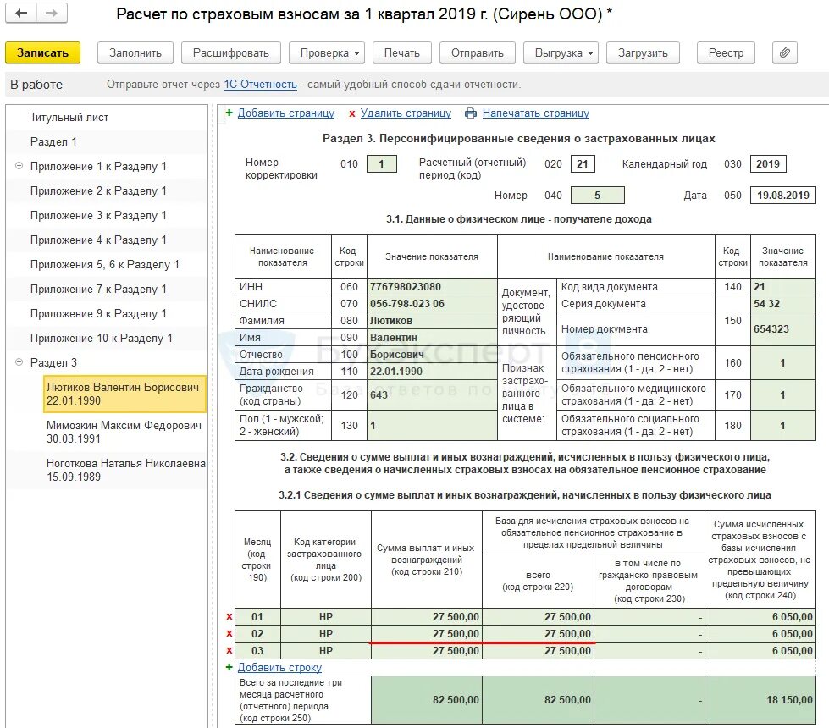829x728 pixels.
Task: Click the Фамилия value Лютиков
Action: (x=432, y=320)
